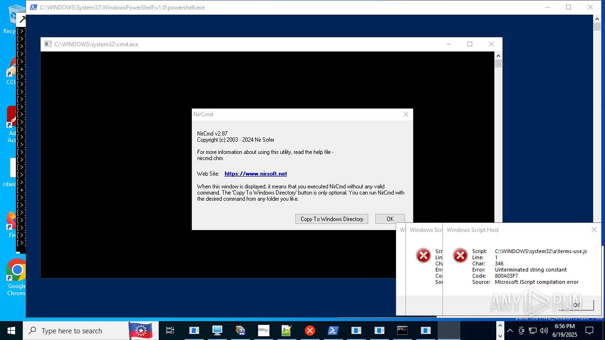The image size is (605, 340).
Task: Open the Google Chrome desktop shortcut
Action: click(x=17, y=277)
